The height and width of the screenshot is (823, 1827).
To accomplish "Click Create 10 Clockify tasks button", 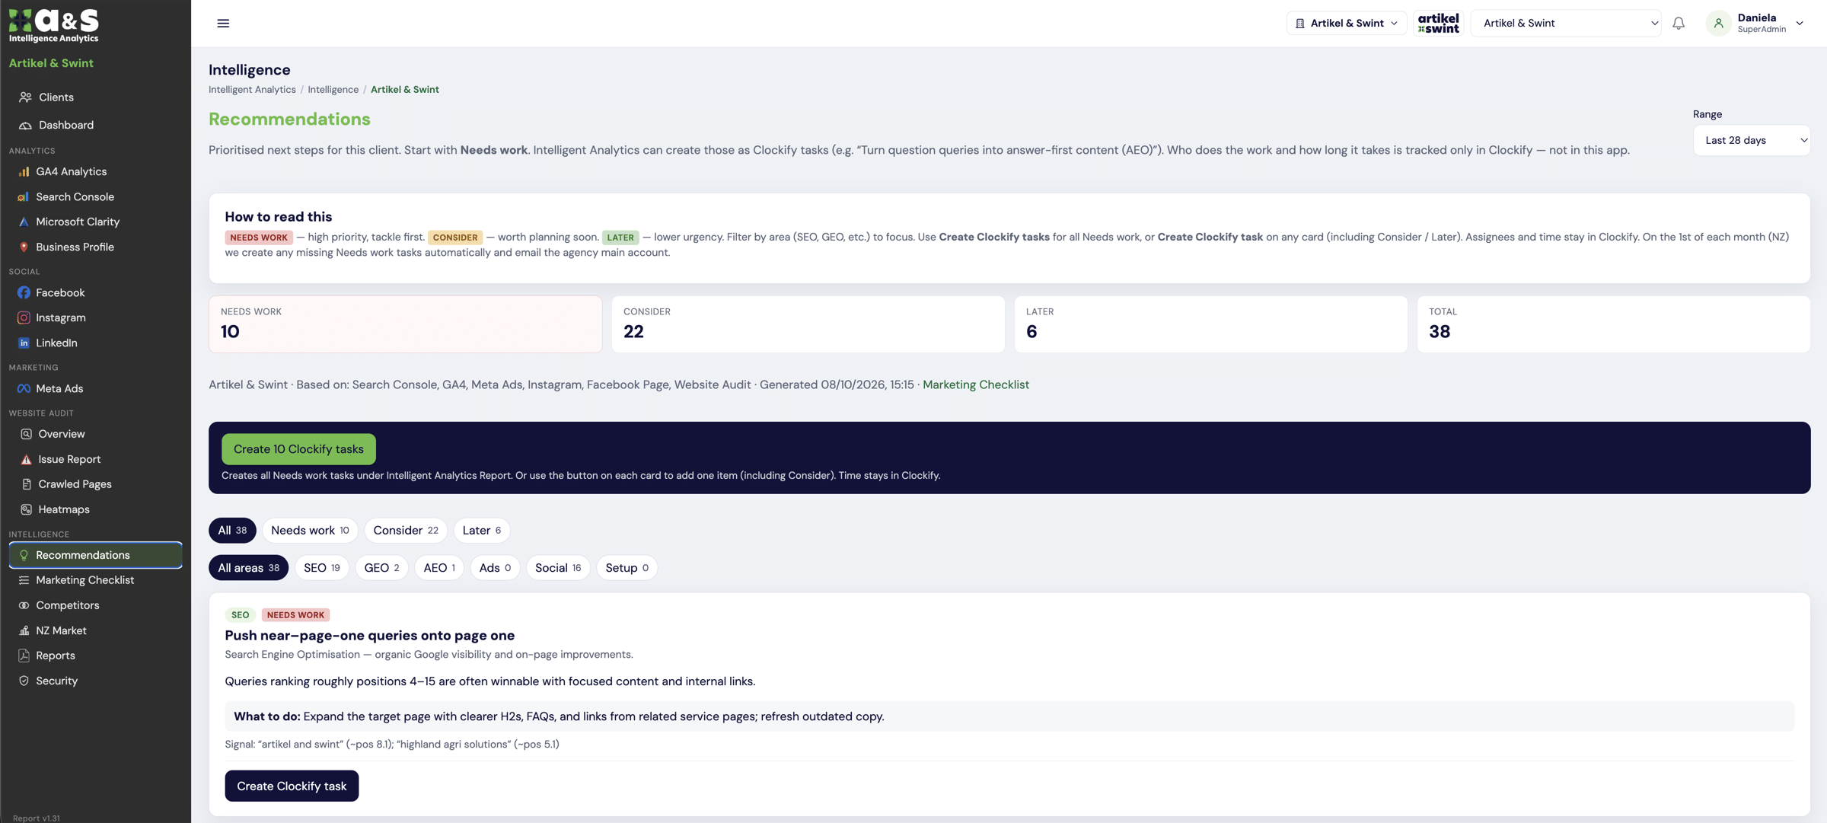I will (x=298, y=449).
